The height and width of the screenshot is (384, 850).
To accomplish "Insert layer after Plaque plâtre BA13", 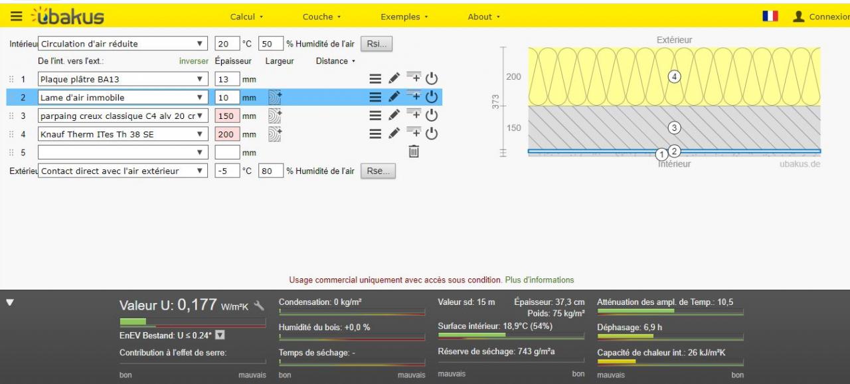I will 413,78.
